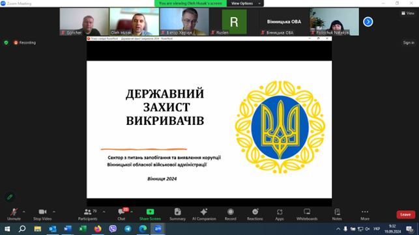Open File Explorer from taskbar
419x235 pixels.
coord(37,229)
